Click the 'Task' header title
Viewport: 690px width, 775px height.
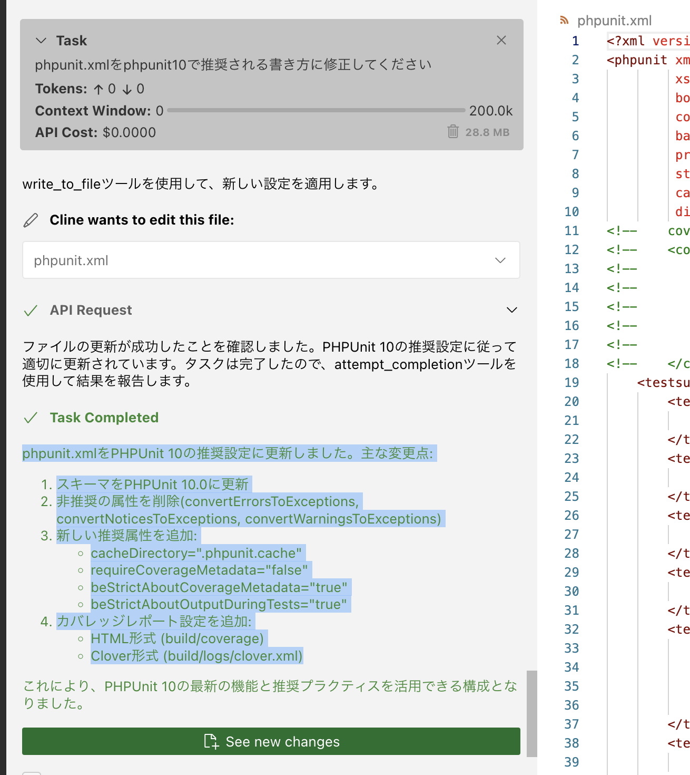pyautogui.click(x=72, y=41)
